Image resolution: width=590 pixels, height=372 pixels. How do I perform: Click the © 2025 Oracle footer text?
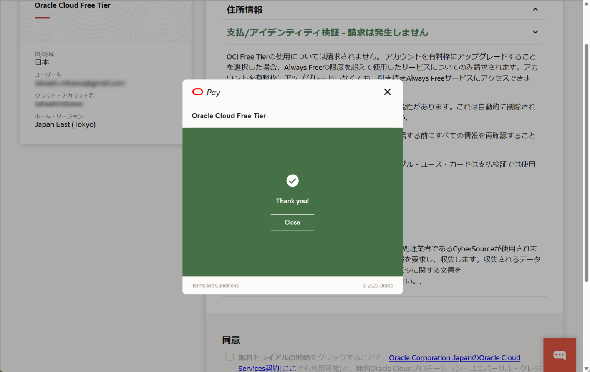[378, 285]
